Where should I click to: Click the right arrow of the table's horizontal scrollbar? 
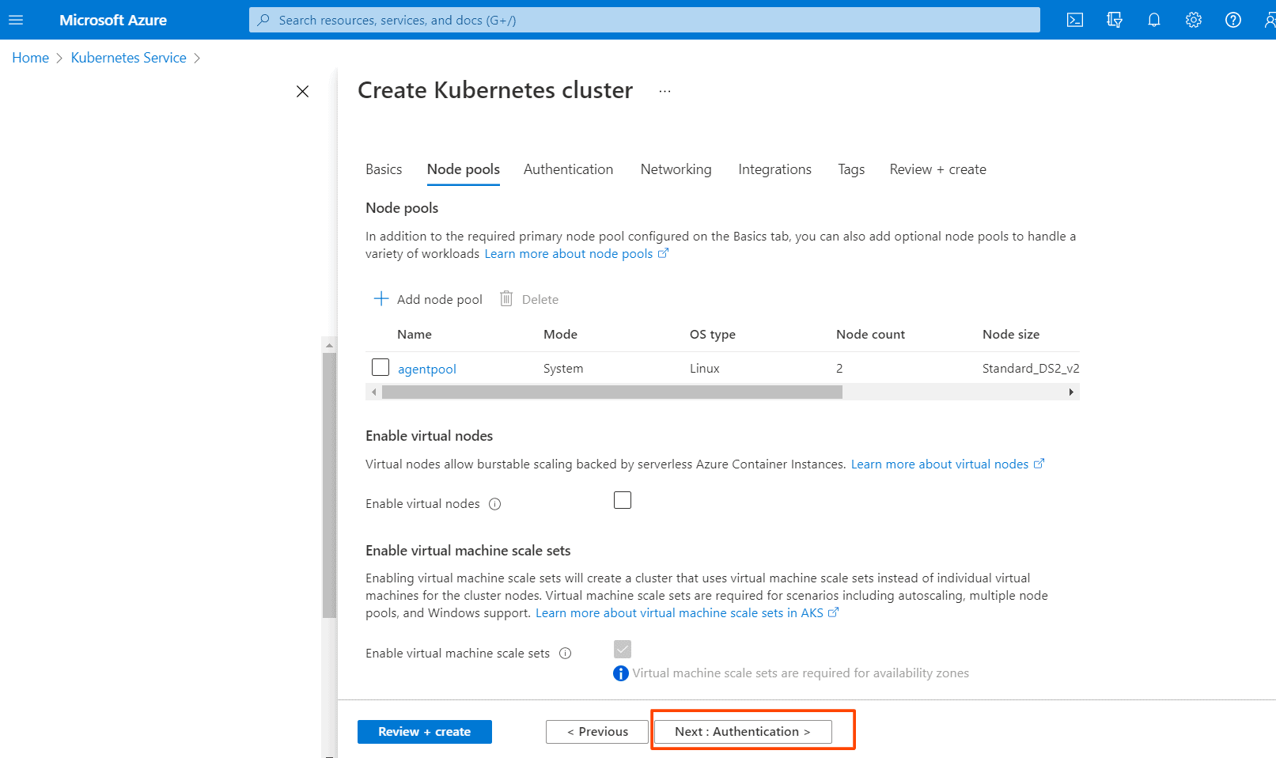[x=1071, y=392]
